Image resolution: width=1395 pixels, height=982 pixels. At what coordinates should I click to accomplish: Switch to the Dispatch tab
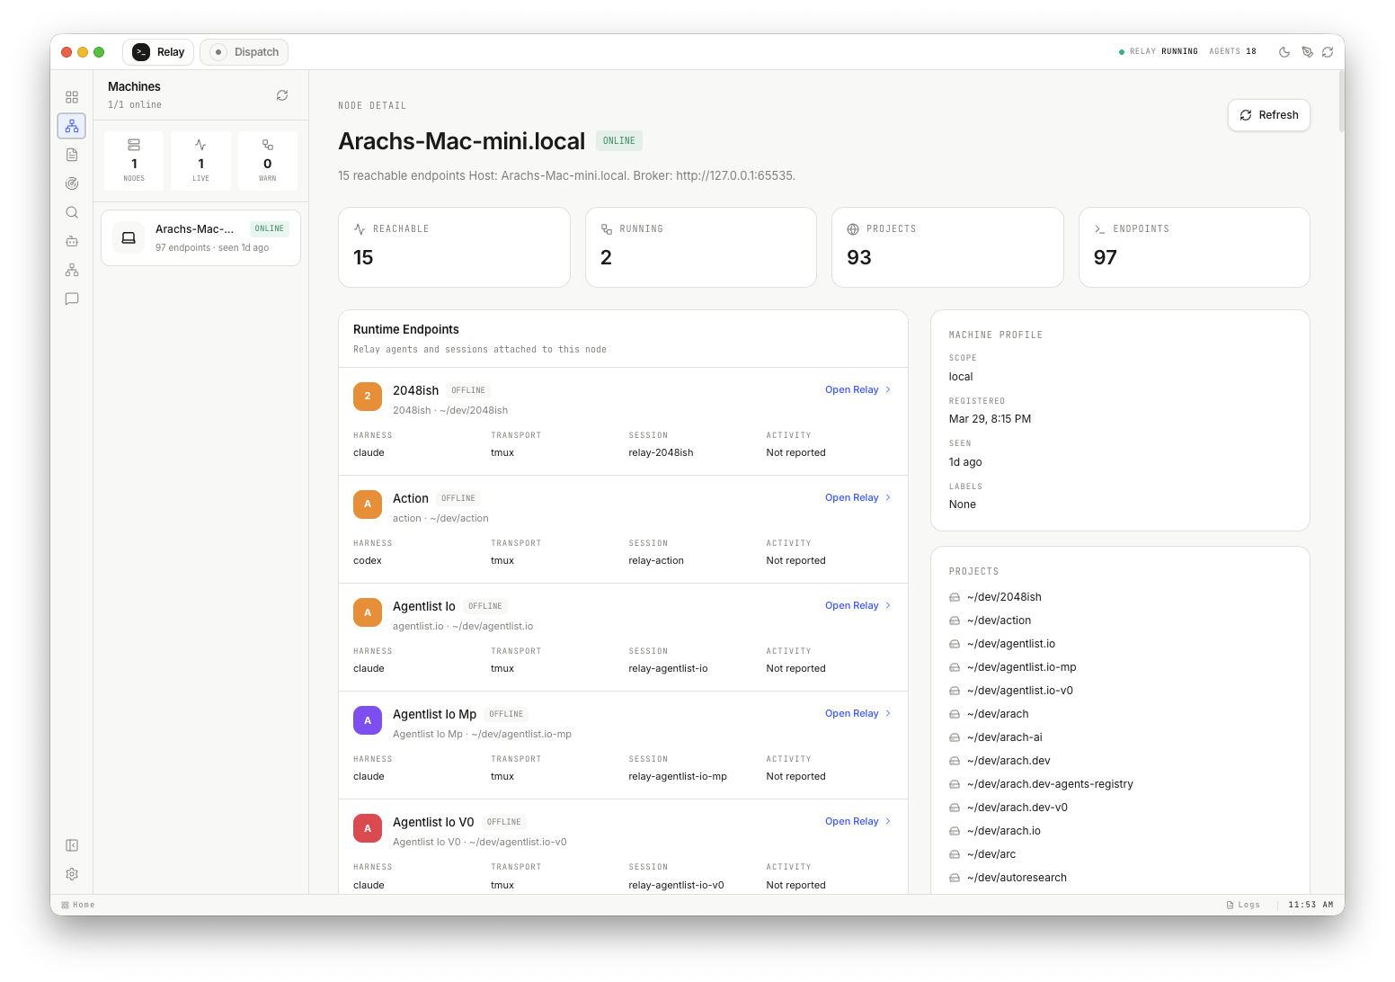point(244,52)
